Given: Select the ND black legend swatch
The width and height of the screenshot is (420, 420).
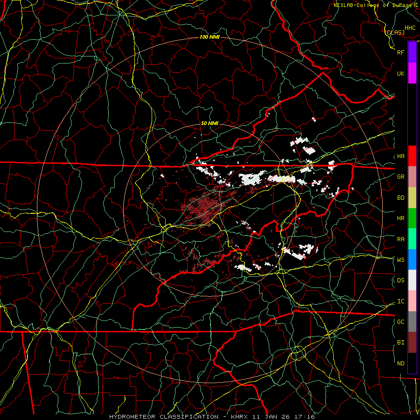Looking at the screenshot, I should (x=412, y=363).
